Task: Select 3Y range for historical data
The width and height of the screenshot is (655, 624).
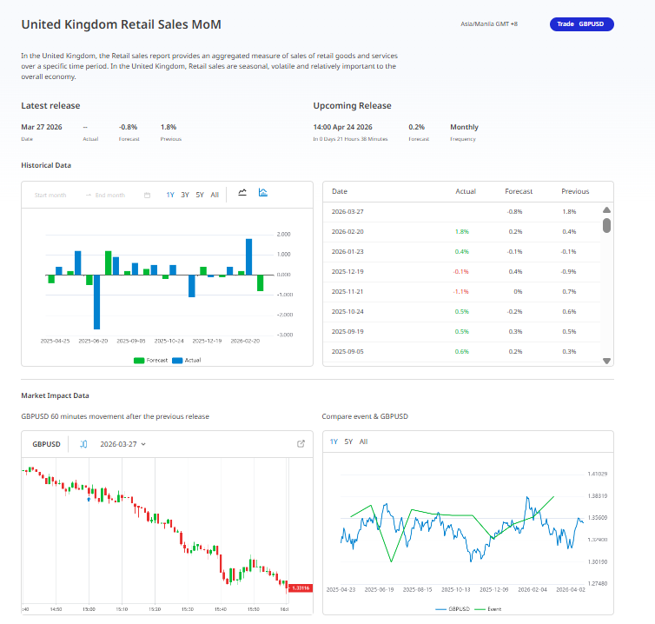Action: pos(185,195)
